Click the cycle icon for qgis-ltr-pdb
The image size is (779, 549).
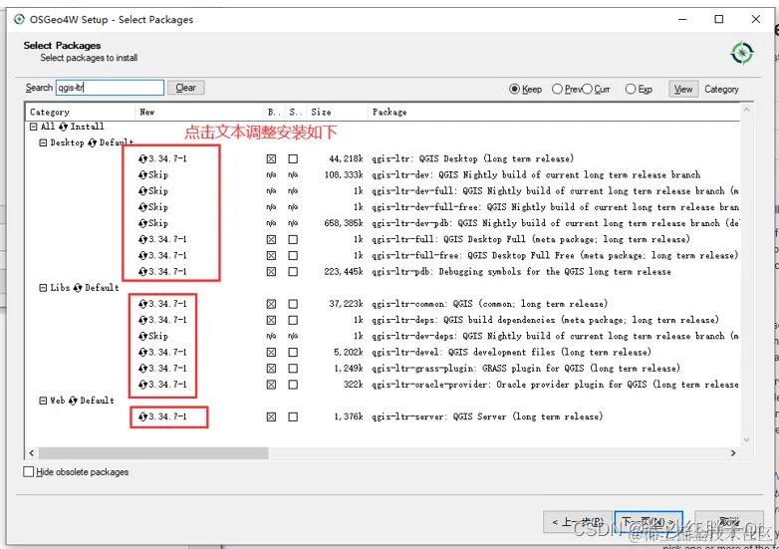[142, 272]
